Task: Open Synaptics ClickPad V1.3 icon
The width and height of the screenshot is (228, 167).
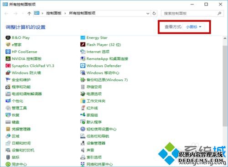Action: (x=8, y=66)
